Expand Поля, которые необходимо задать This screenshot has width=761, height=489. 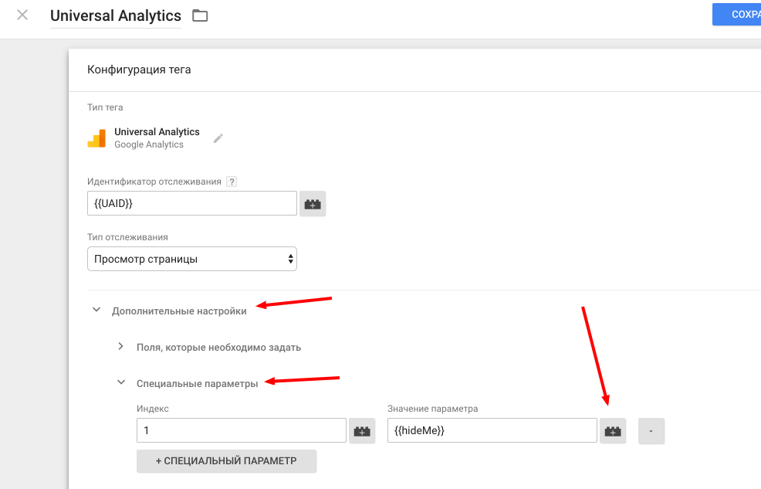tap(121, 347)
